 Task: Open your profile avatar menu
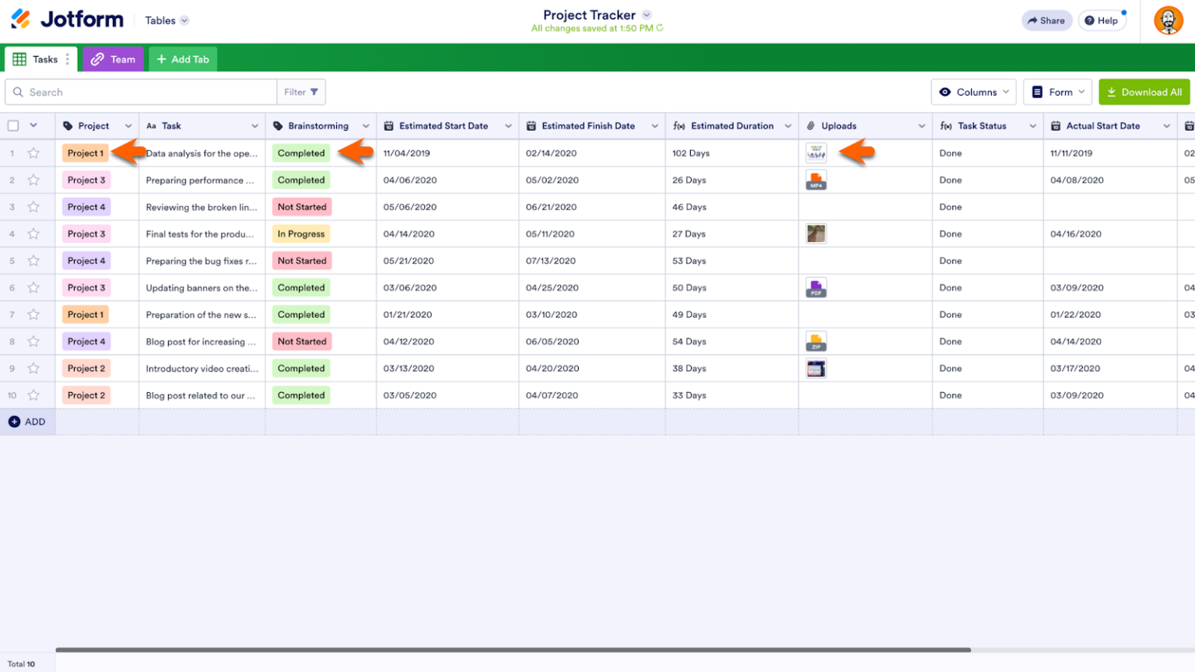(1169, 20)
